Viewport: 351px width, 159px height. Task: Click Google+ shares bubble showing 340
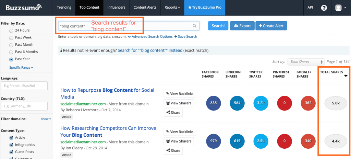(x=308, y=141)
